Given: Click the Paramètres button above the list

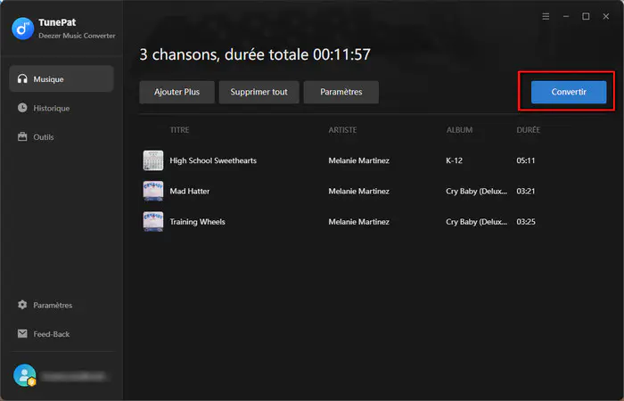Looking at the screenshot, I should pos(341,92).
